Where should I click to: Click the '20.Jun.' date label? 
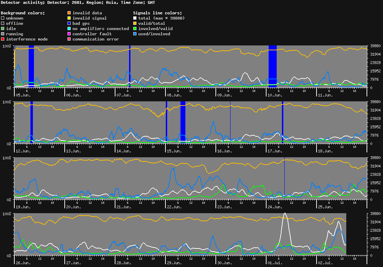point(73,207)
